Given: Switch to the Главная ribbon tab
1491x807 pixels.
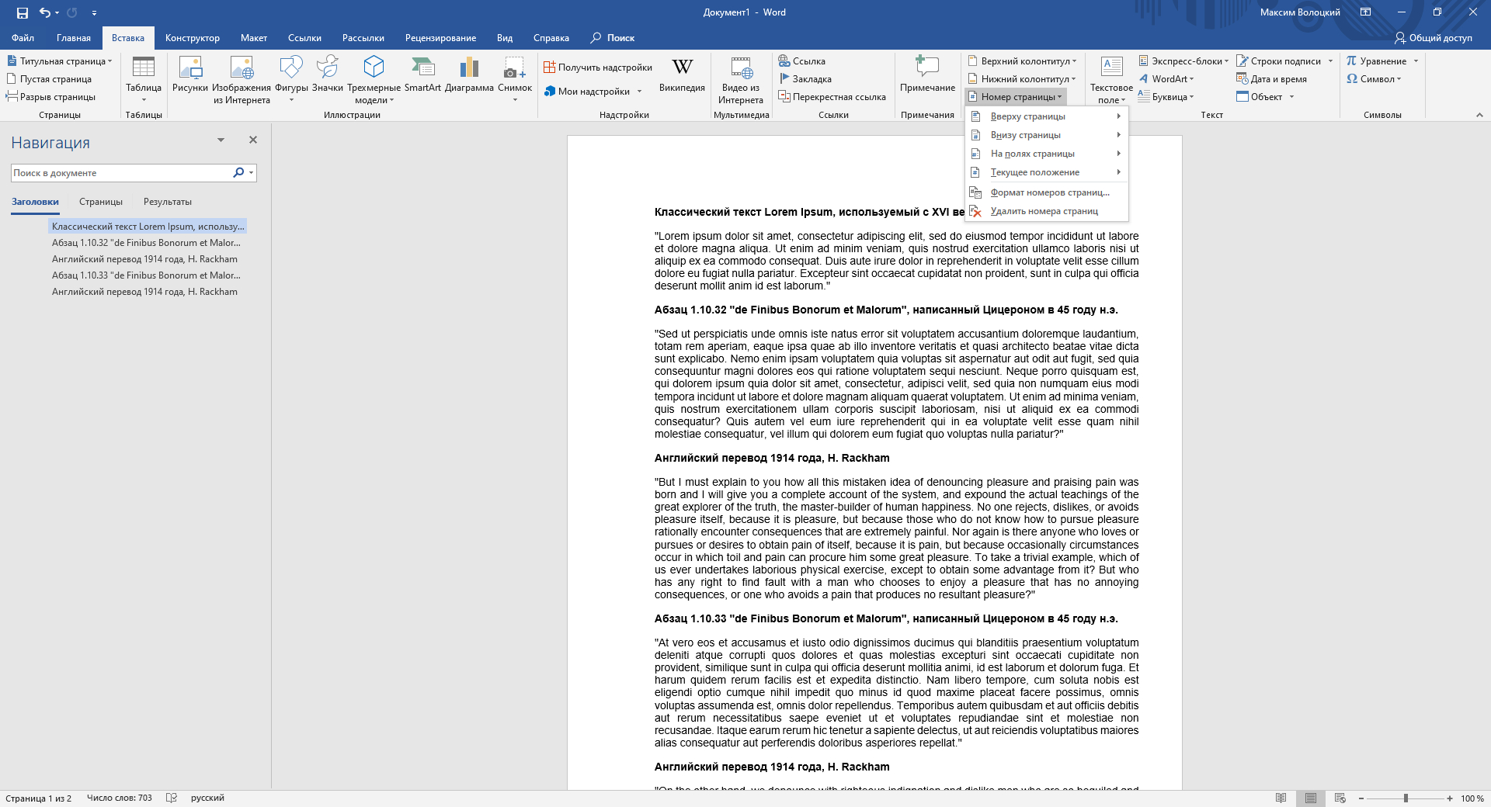Looking at the screenshot, I should pos(74,38).
